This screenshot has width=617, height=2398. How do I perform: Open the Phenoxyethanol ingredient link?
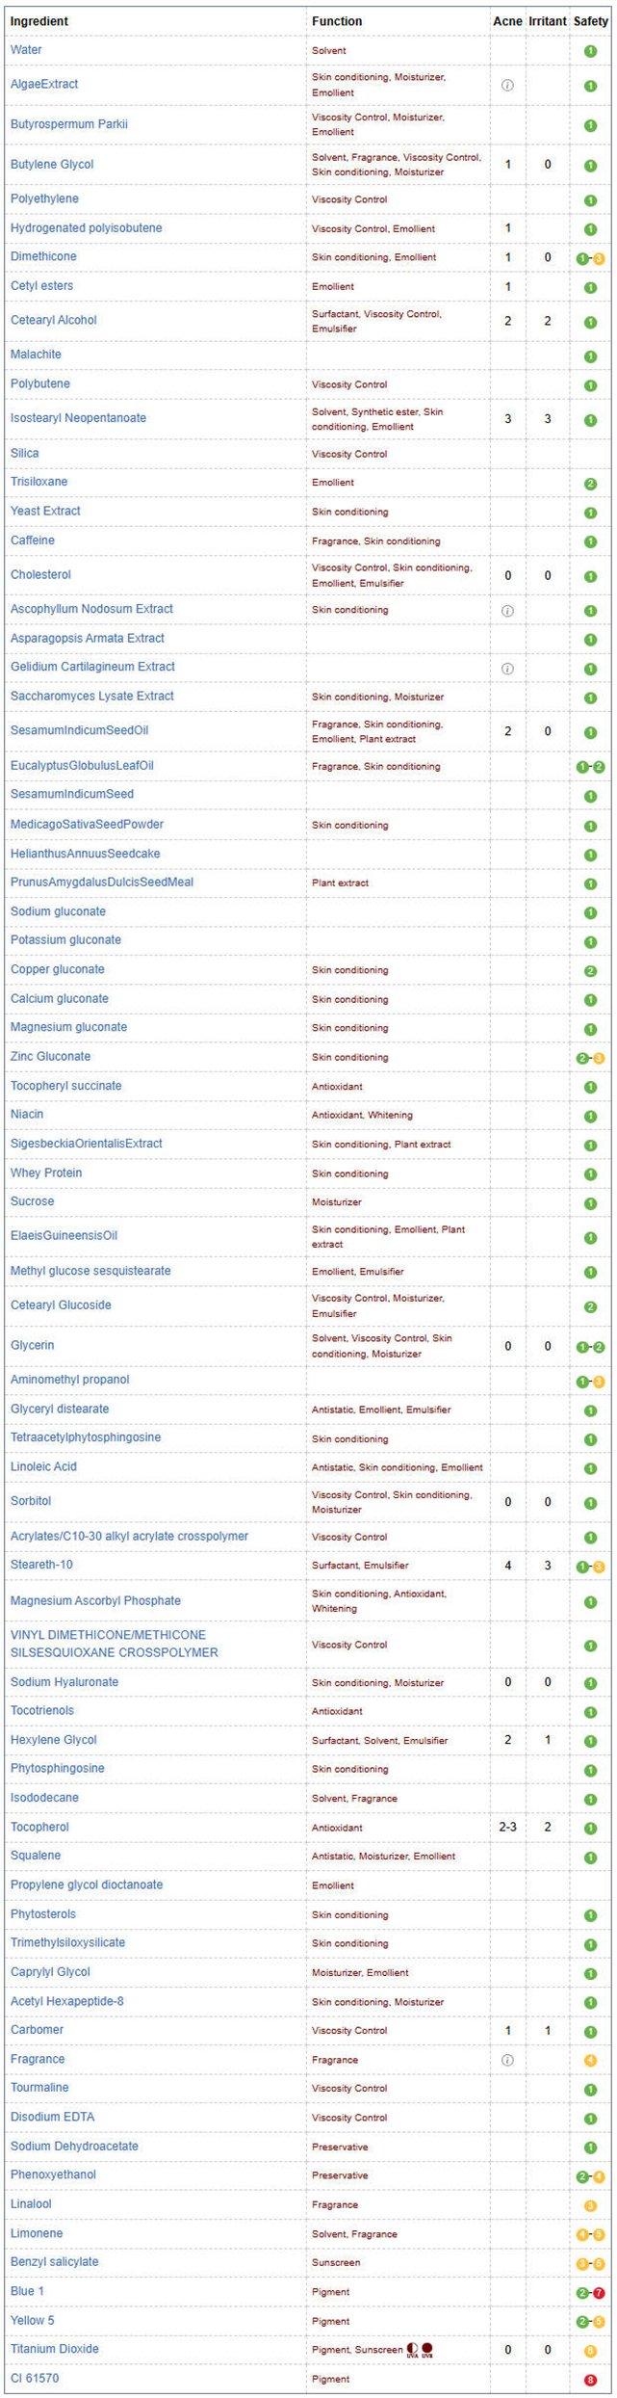coord(53,2174)
